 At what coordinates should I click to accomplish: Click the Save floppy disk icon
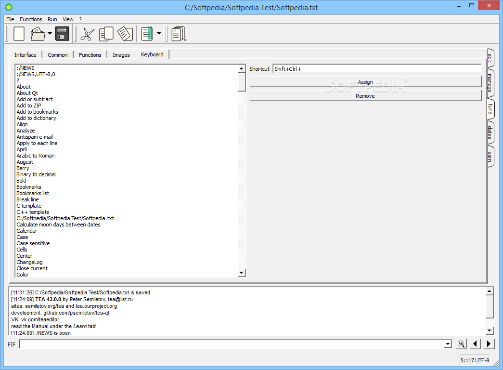click(62, 34)
